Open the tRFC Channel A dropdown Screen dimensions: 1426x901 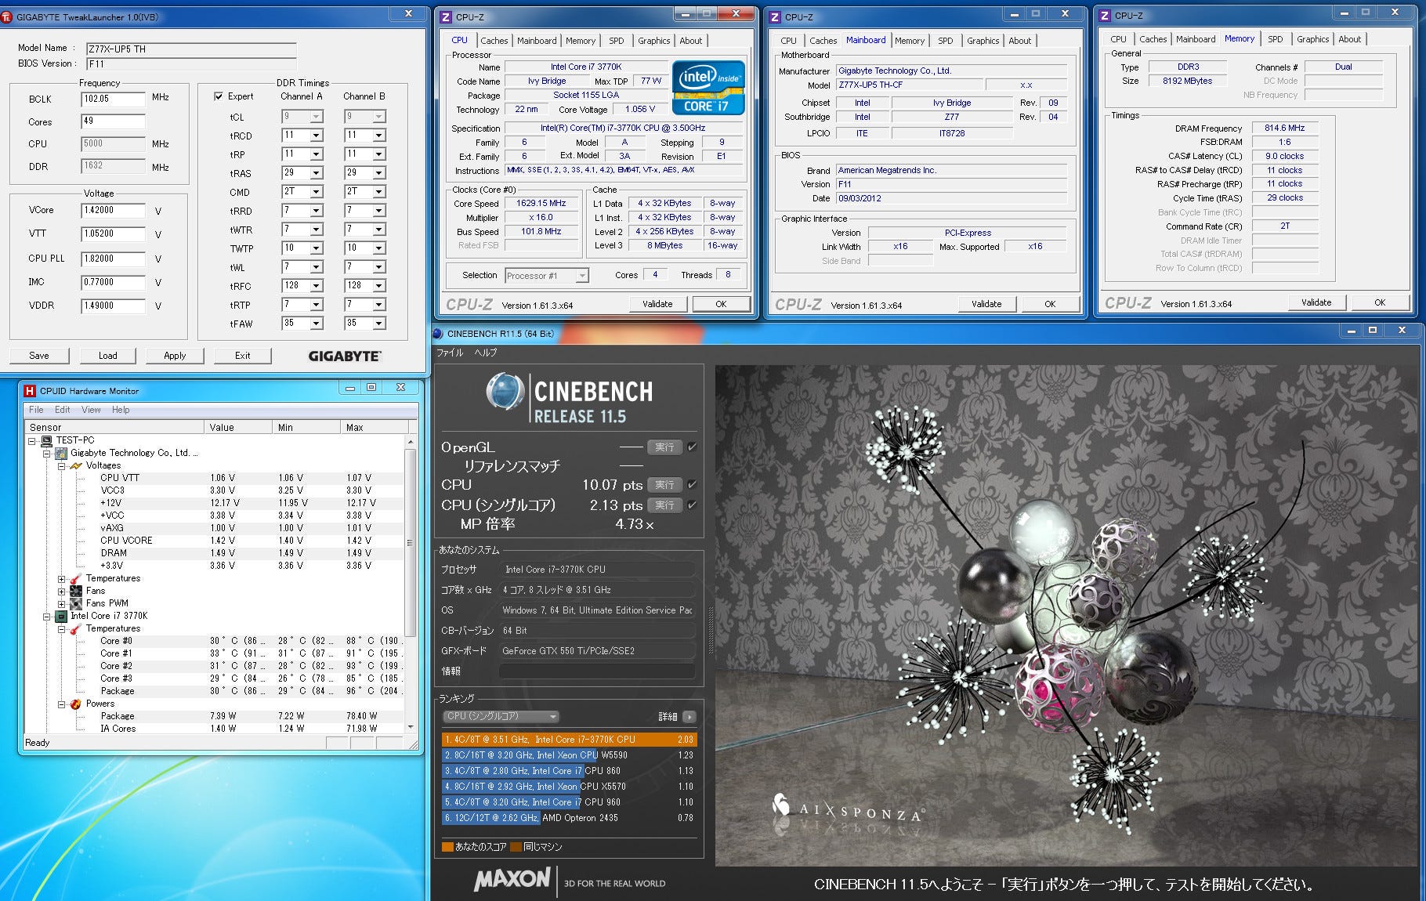tap(317, 286)
